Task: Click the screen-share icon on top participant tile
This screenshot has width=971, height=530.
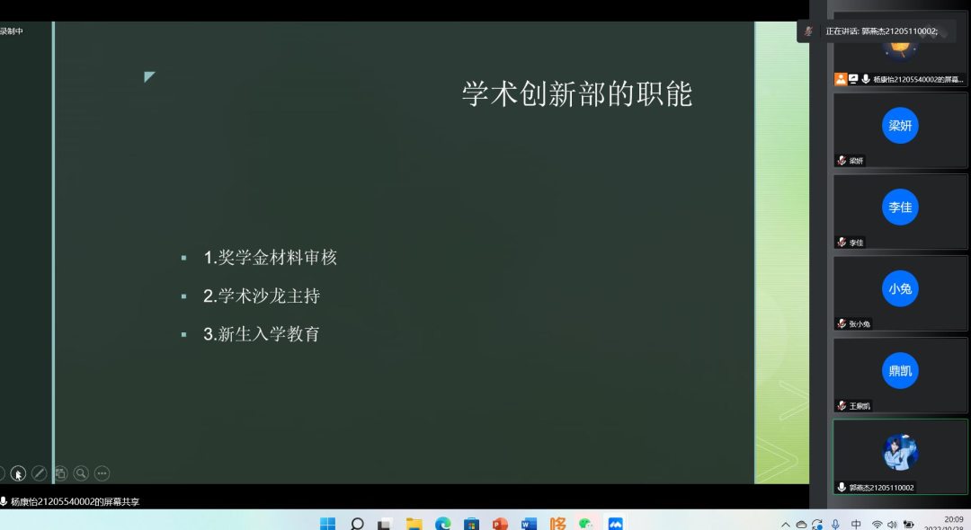Action: (853, 79)
